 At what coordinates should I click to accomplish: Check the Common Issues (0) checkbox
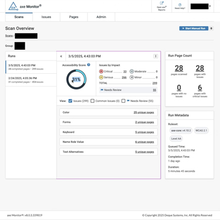click(x=92, y=101)
